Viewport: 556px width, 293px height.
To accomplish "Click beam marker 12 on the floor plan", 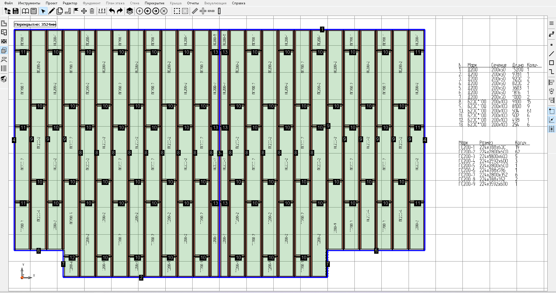I will click(72, 257).
